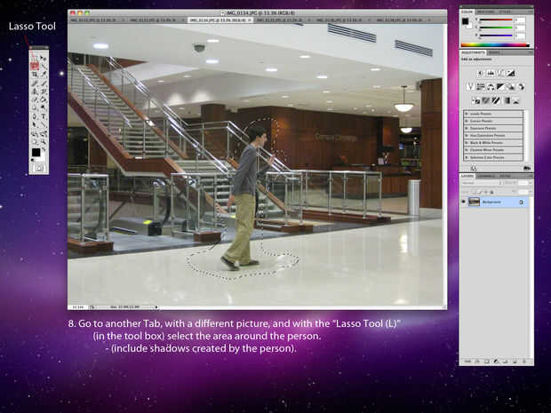
Task: Expand the Exposure Presets list
Action: [467, 128]
